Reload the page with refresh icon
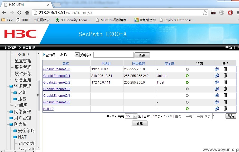The image size is (239, 152). coord(19,12)
